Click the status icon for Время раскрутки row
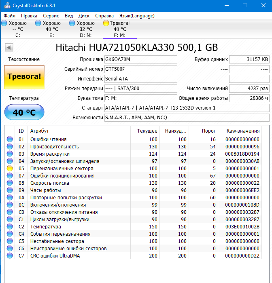 coord(10,154)
